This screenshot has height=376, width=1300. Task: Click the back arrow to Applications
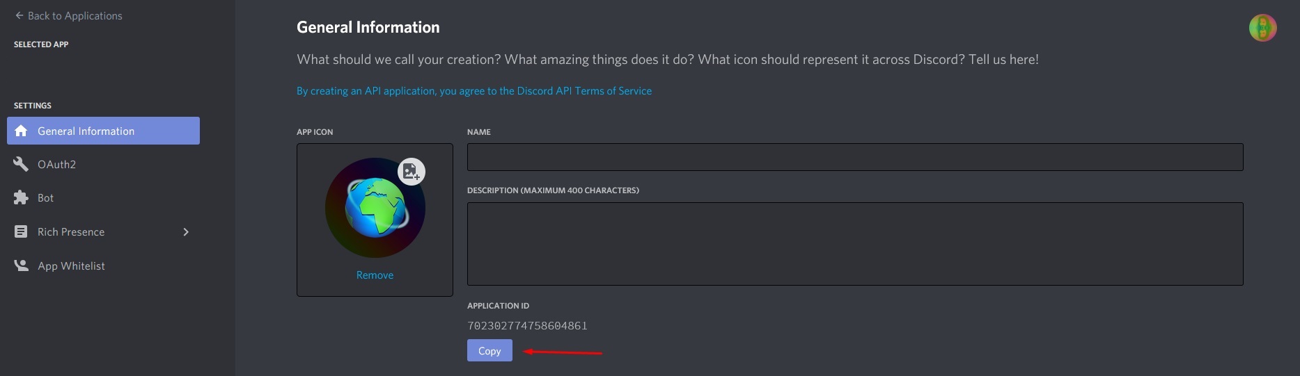[19, 15]
